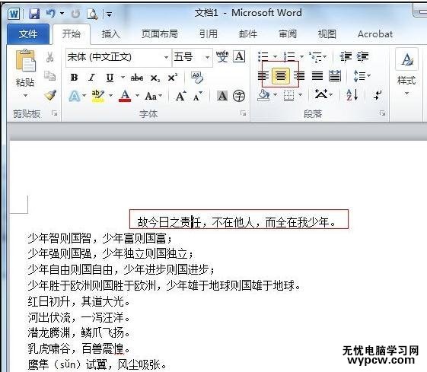Image resolution: width=427 pixels, height=372 pixels.
Task: Open the phonetic guide (wén) tool
Action: (222, 56)
